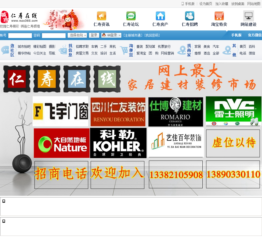Click the 其他 location pin icon
The width and height of the screenshot is (262, 238).
(x=227, y=50)
